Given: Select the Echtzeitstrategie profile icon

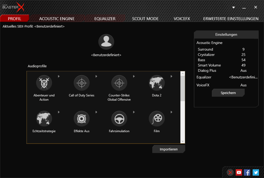Looking at the screenshot, I should [44, 119].
